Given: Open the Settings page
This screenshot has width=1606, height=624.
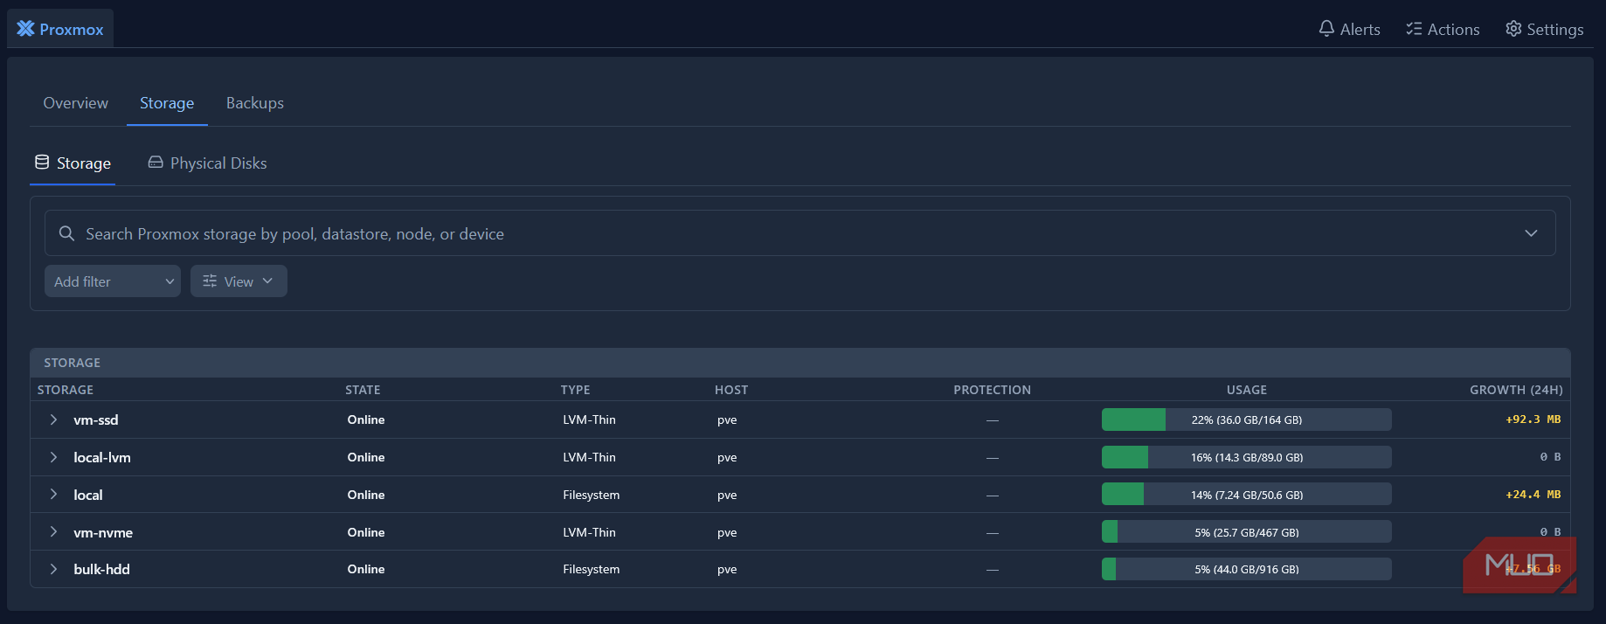Looking at the screenshot, I should (1545, 29).
